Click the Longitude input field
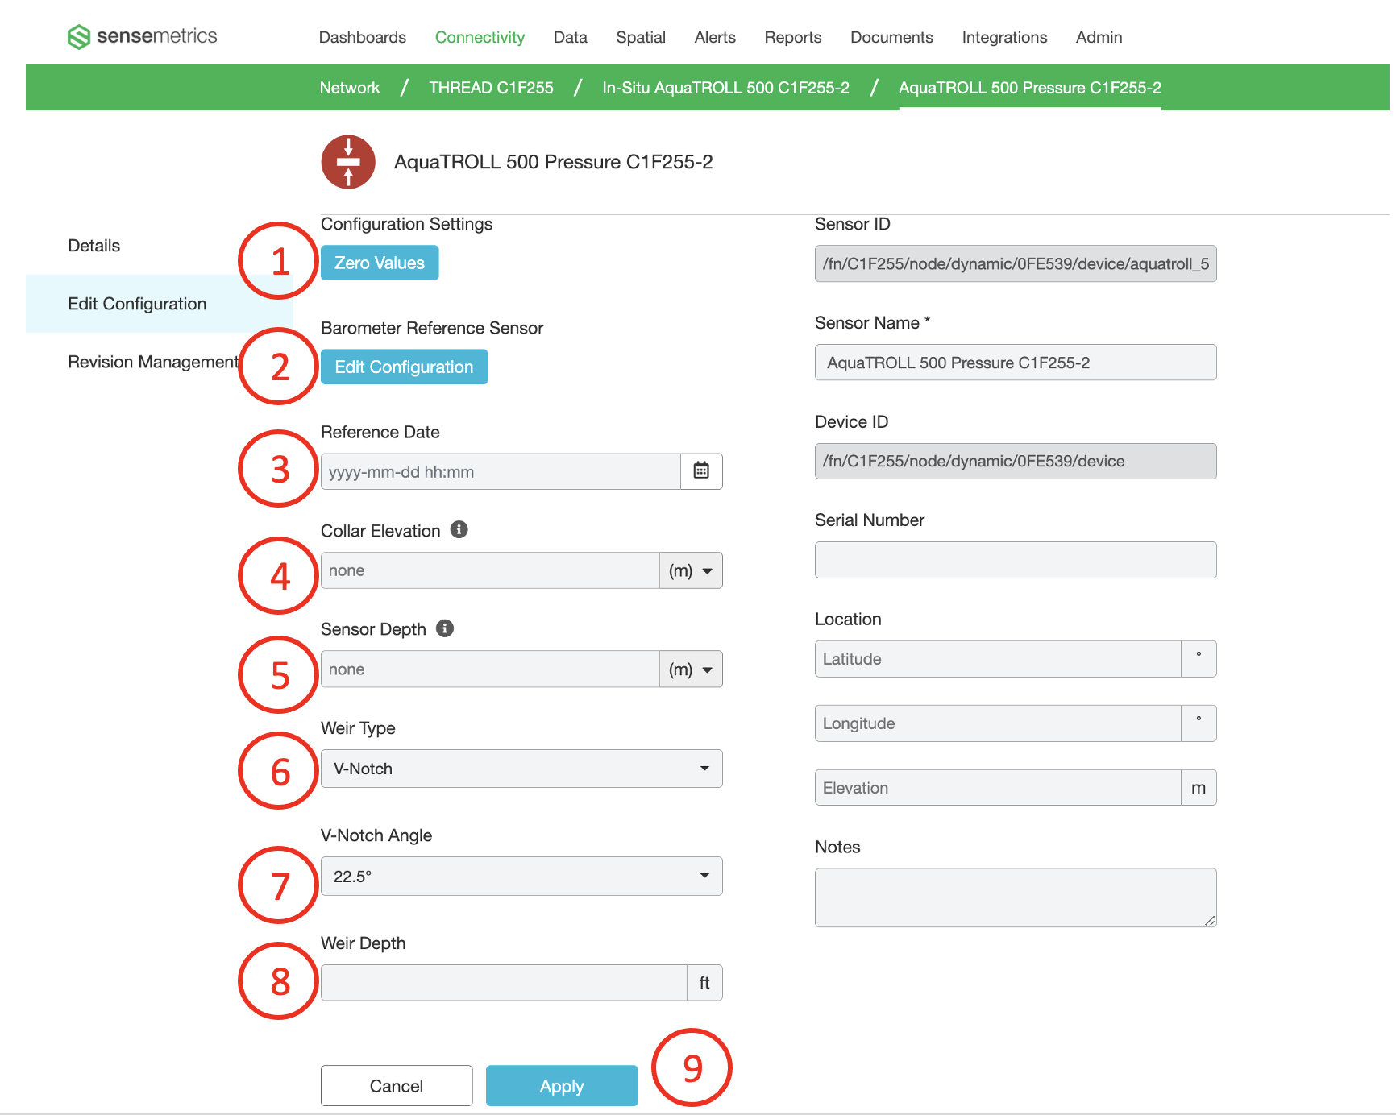Image resolution: width=1396 pixels, height=1115 pixels. point(998,723)
